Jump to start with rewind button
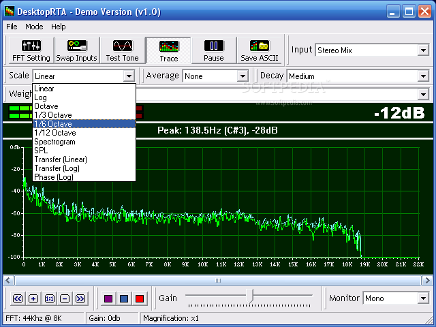 [x=18, y=299]
